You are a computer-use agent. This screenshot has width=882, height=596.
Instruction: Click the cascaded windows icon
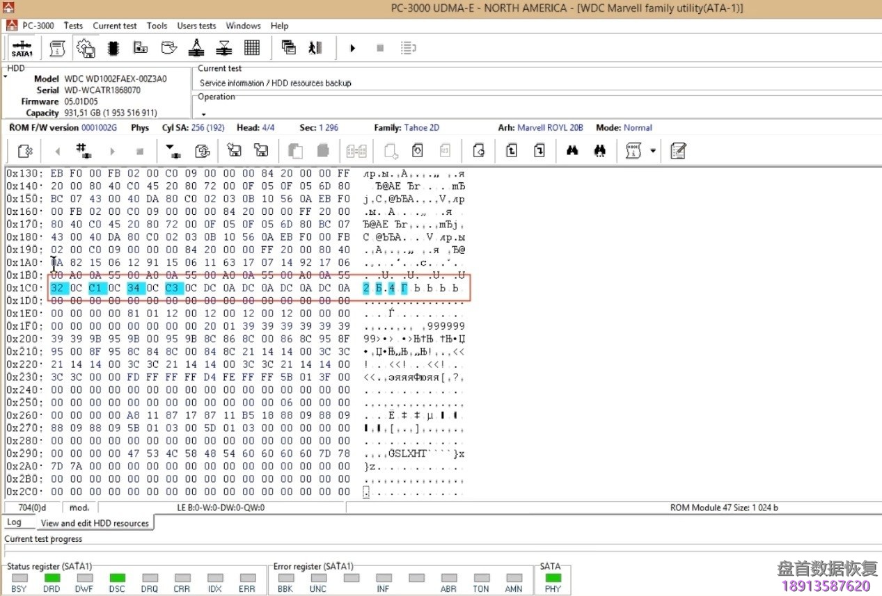(x=288, y=48)
